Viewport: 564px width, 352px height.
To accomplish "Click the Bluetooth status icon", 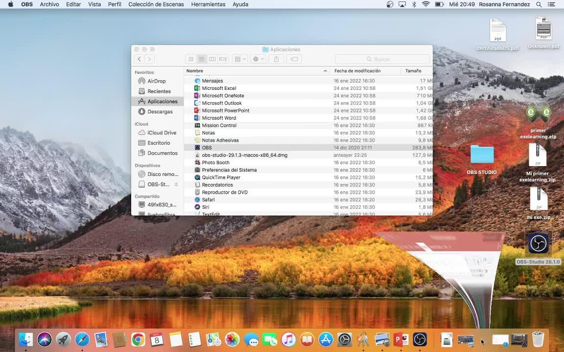I will coord(414,4).
